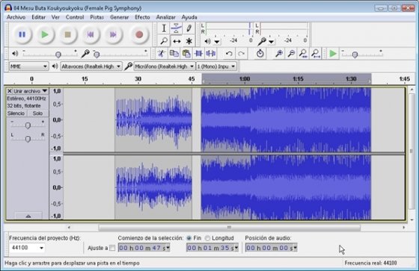Select the Zoom magnifier tool
The image size is (419, 271).
coord(164,41)
